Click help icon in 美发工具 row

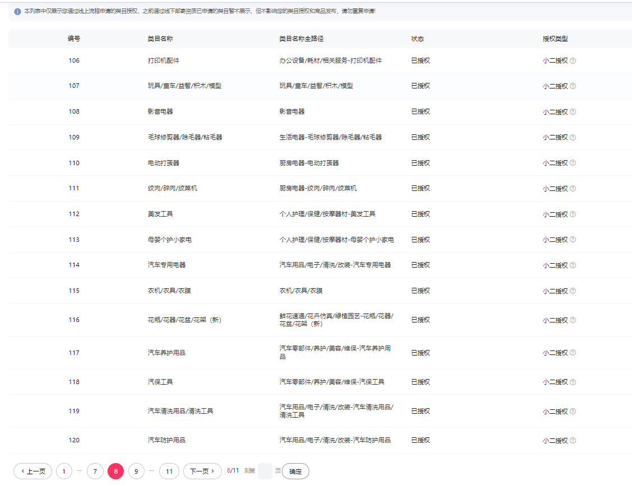573,214
